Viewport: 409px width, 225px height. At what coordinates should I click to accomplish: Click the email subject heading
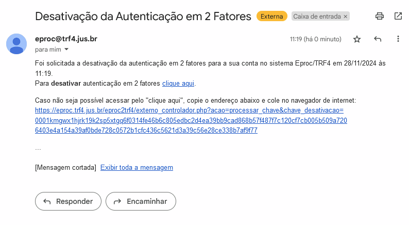coord(143,16)
